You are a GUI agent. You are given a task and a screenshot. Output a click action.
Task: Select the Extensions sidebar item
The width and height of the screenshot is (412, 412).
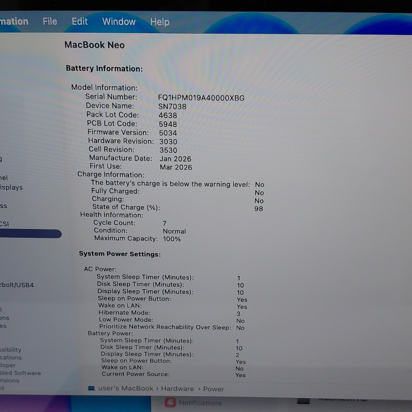pos(10,380)
